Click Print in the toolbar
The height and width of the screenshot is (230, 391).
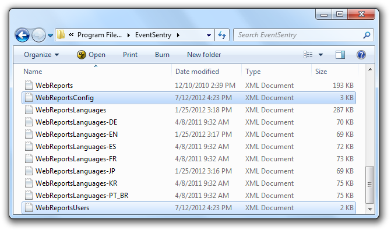click(x=130, y=55)
